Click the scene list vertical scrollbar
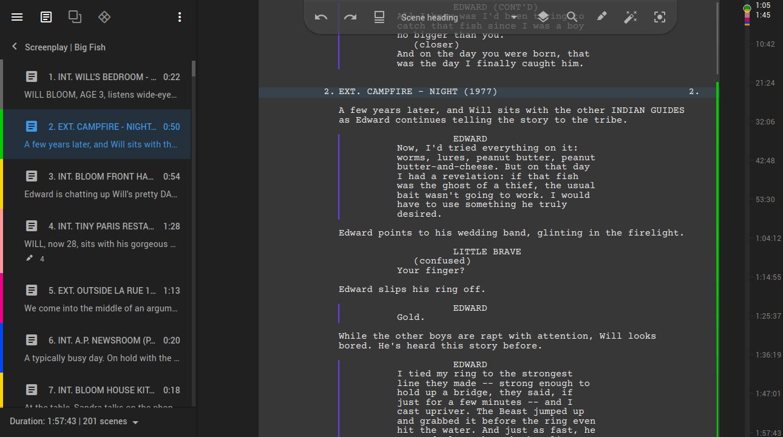 194,69
